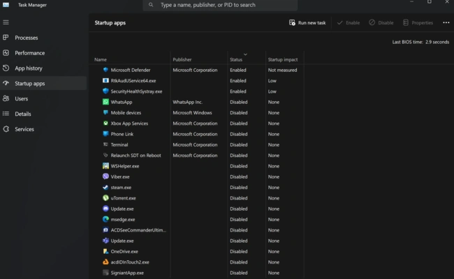Select the Mobile devices row name

(x=126, y=112)
